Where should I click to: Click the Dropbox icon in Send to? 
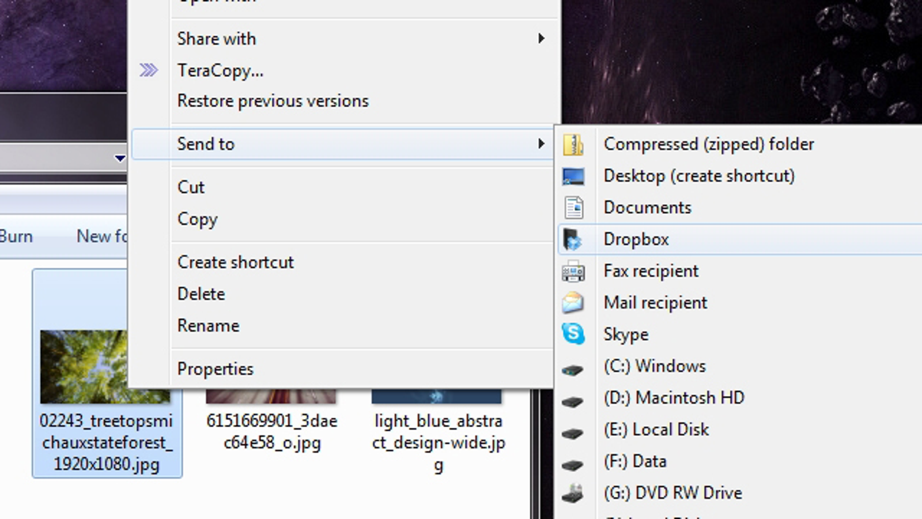[572, 239]
